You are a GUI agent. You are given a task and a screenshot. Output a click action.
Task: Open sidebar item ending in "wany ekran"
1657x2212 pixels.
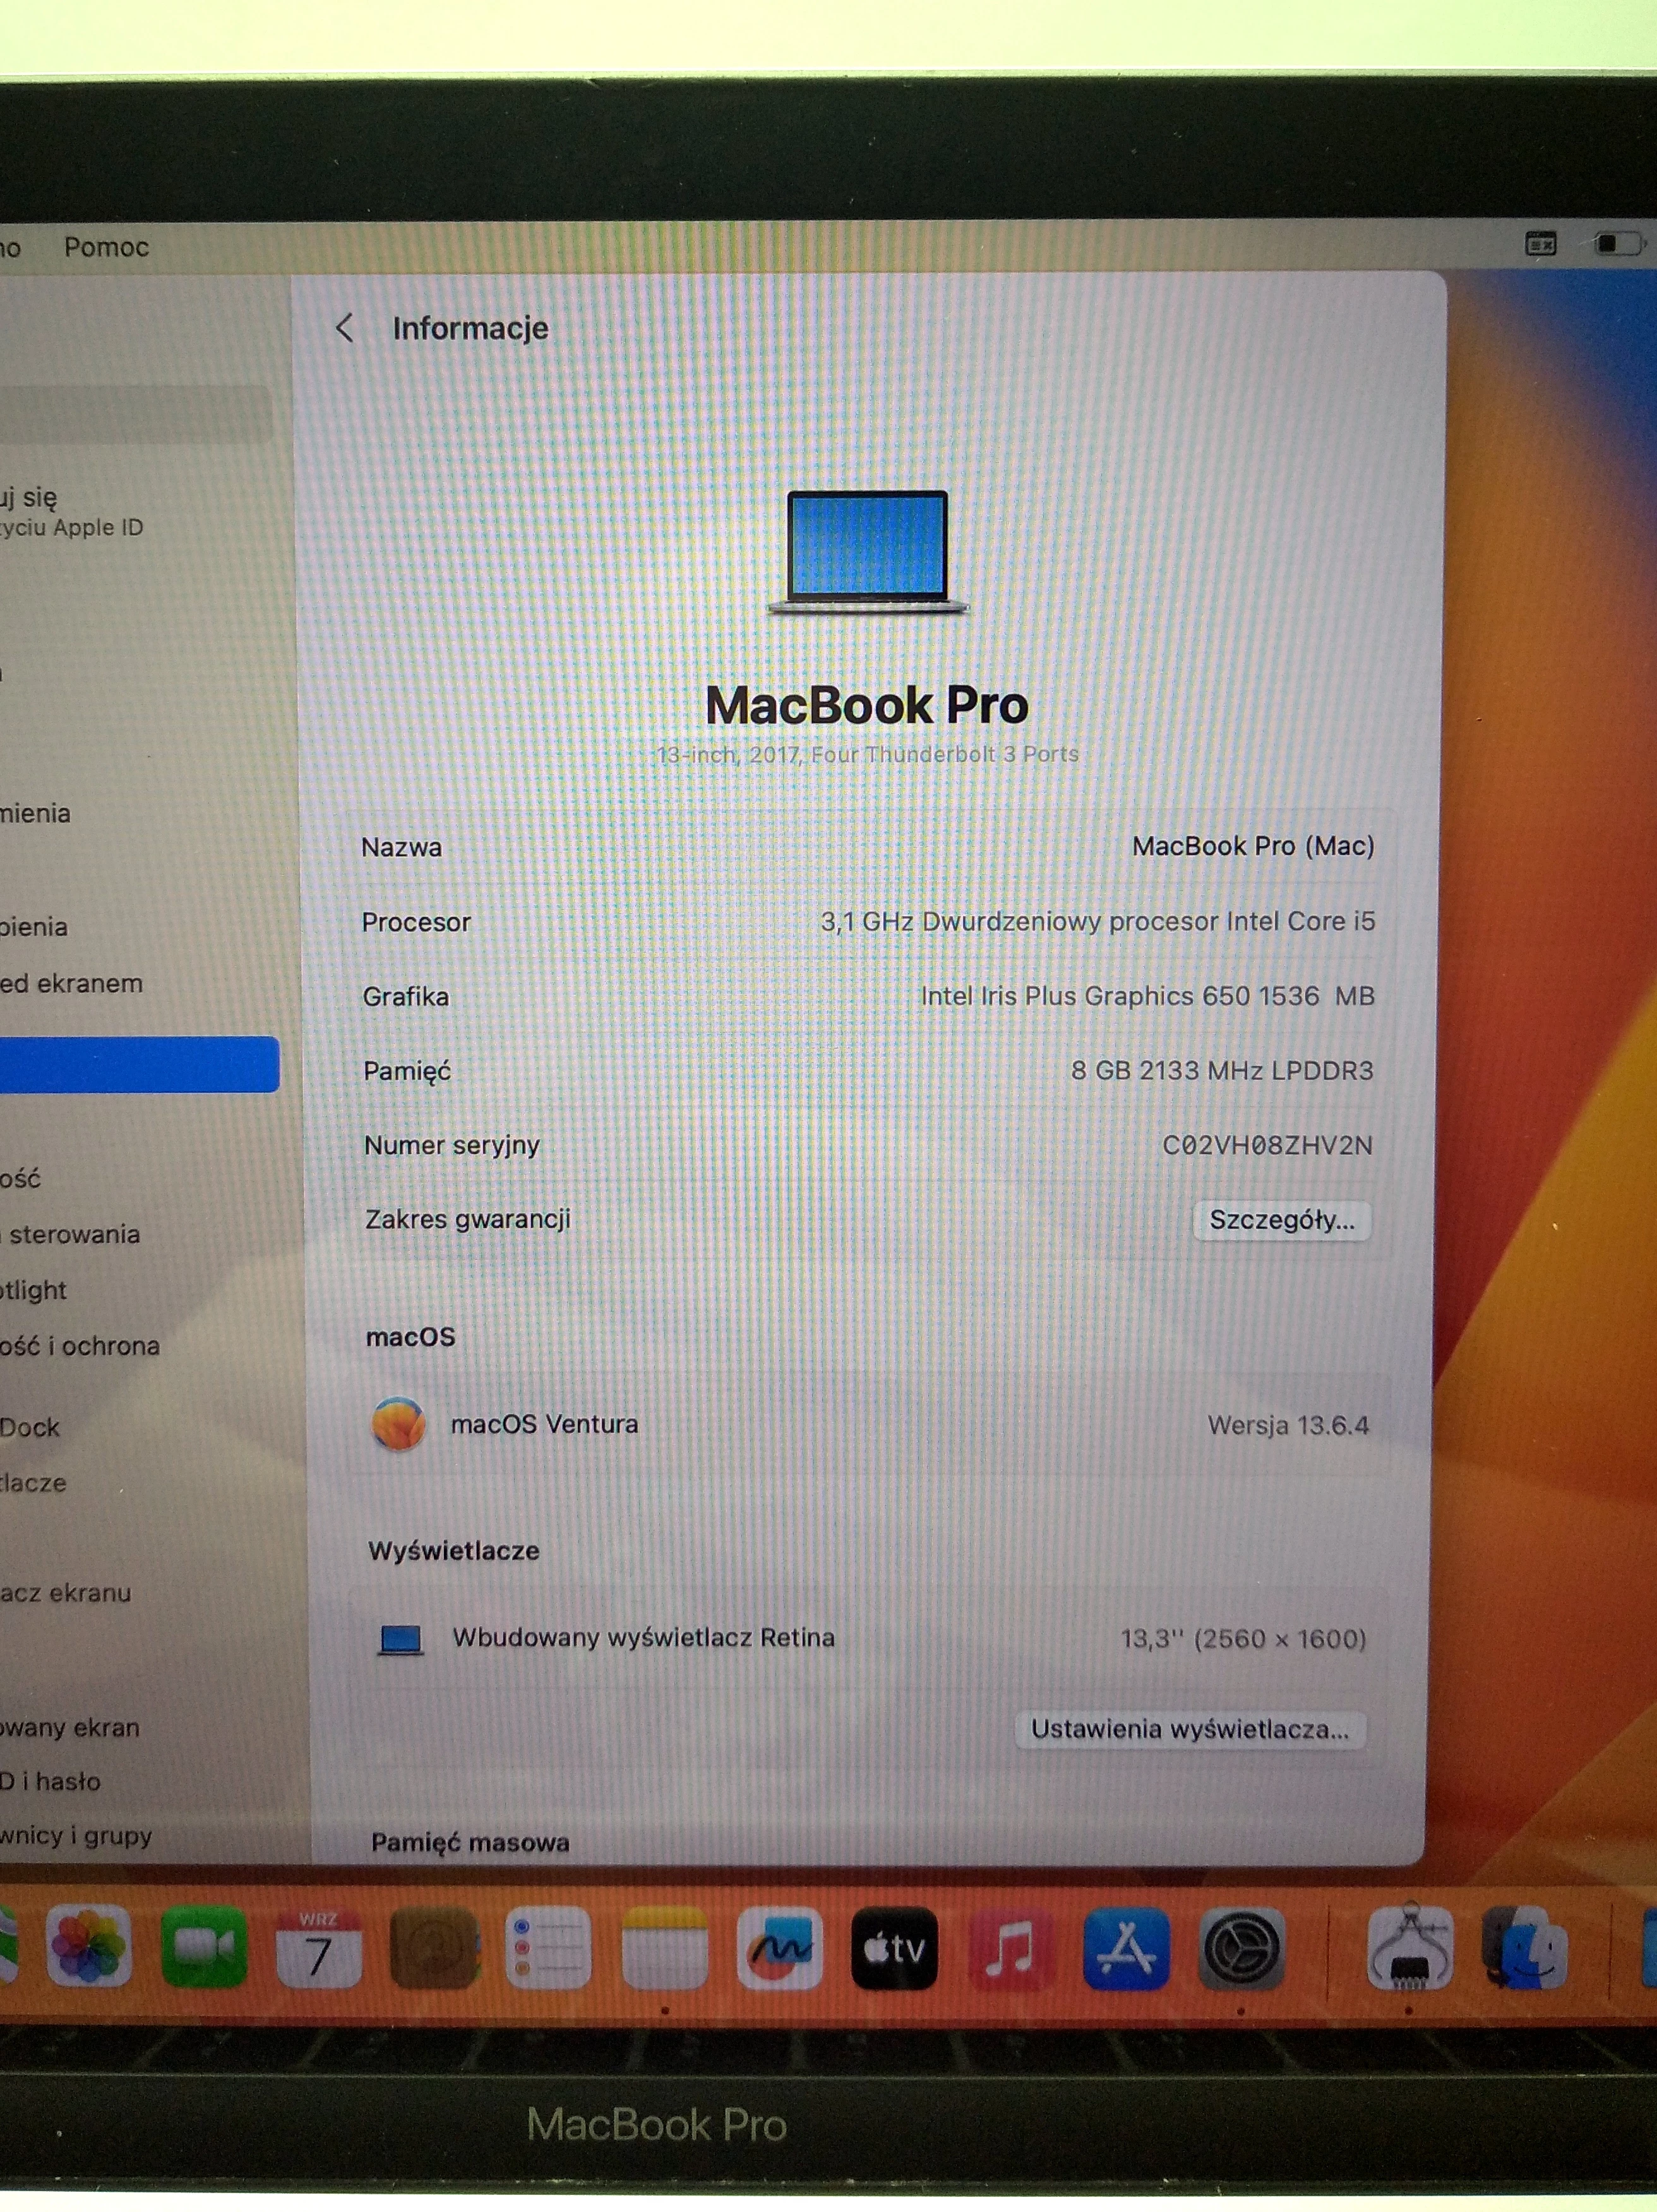[70, 1728]
